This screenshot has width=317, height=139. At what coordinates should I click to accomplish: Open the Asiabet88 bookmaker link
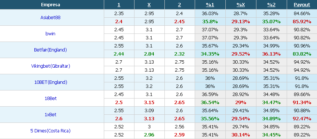[x=51, y=18]
